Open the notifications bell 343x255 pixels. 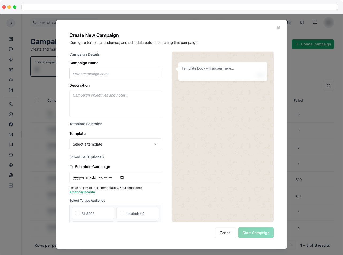click(315, 22)
